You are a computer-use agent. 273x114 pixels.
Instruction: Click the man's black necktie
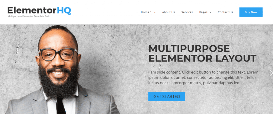61,105
